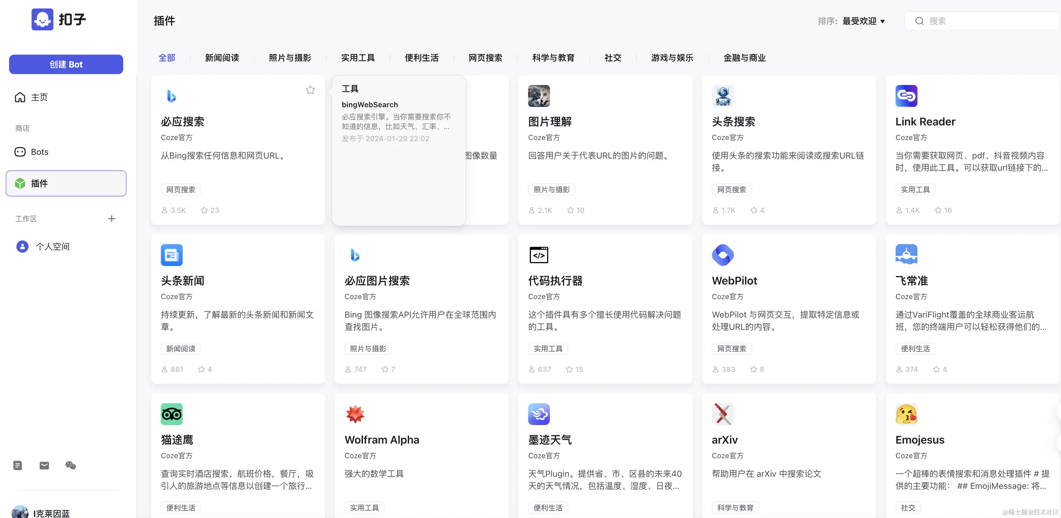Click the 代码执行器 code icon
Screen dimensions: 1061x518
point(539,255)
